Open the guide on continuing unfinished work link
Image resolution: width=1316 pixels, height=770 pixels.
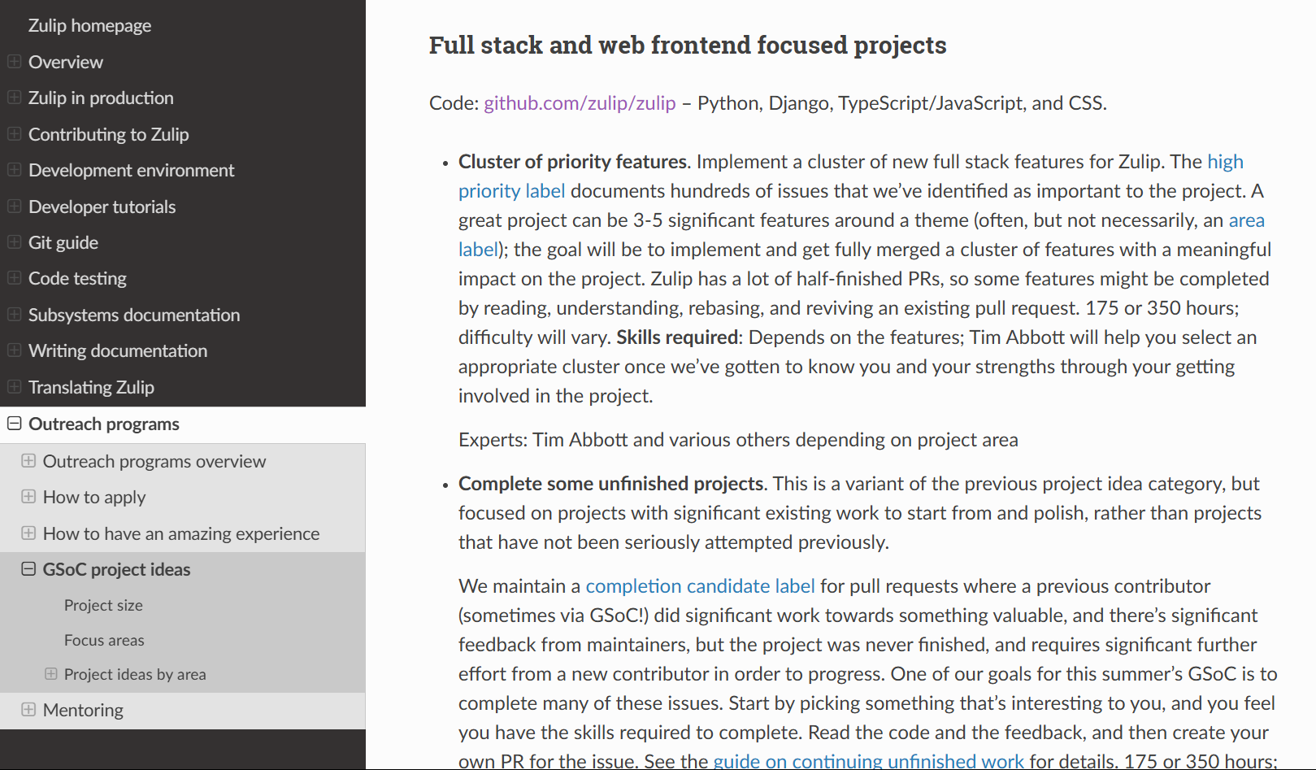point(868,761)
